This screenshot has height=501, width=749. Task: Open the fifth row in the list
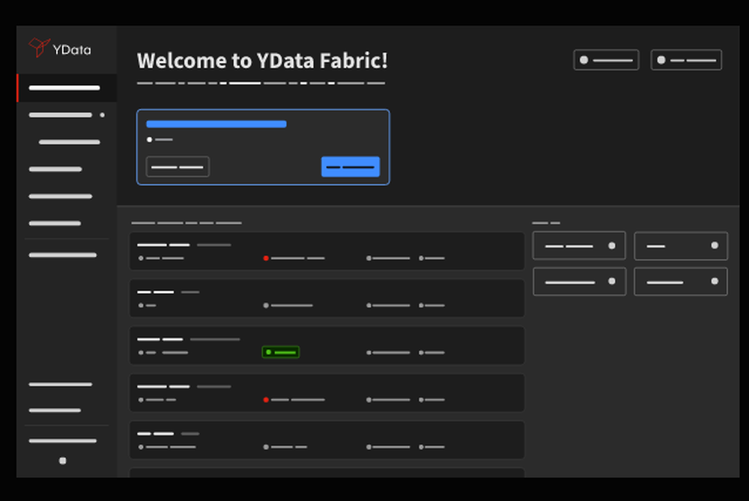(327, 440)
